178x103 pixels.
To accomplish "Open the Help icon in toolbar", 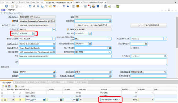I will click(x=6, y=6).
